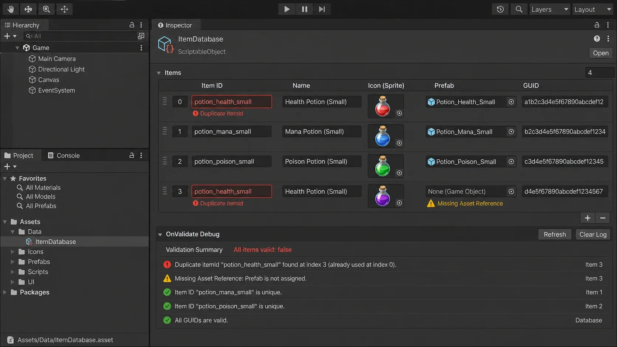Viewport: 617px width, 347px height.
Task: Select Directional Light object
Action: click(x=57, y=69)
